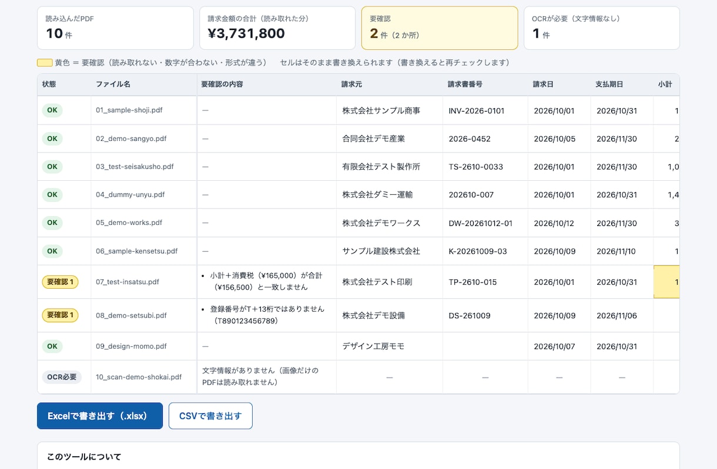Edit the 株式会社テスト印刷 cell
Image resolution: width=717 pixels, height=469 pixels.
(x=390, y=282)
